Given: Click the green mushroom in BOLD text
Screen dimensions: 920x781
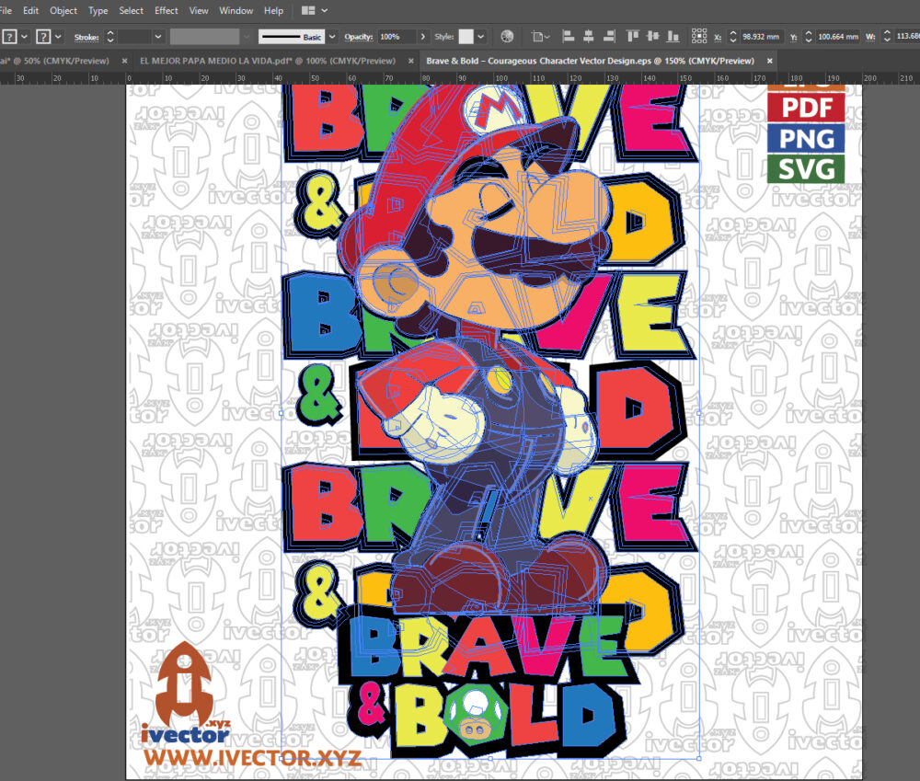Looking at the screenshot, I should tap(474, 715).
